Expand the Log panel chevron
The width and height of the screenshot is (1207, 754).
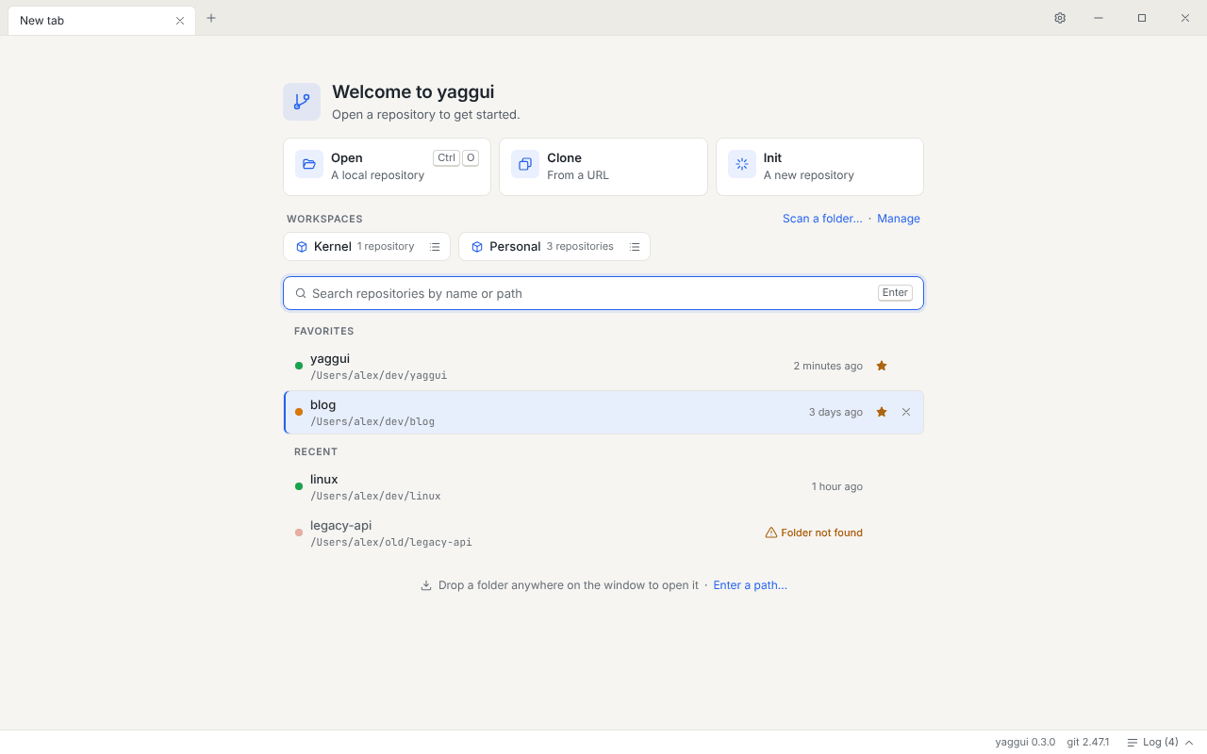click(1189, 743)
